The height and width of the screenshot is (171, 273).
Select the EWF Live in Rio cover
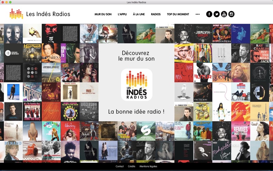(51, 92)
